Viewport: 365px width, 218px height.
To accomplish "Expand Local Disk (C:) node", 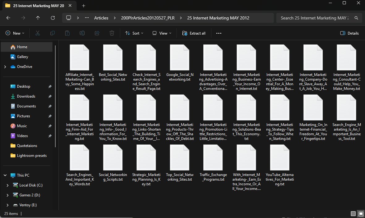I will (x=7, y=185).
